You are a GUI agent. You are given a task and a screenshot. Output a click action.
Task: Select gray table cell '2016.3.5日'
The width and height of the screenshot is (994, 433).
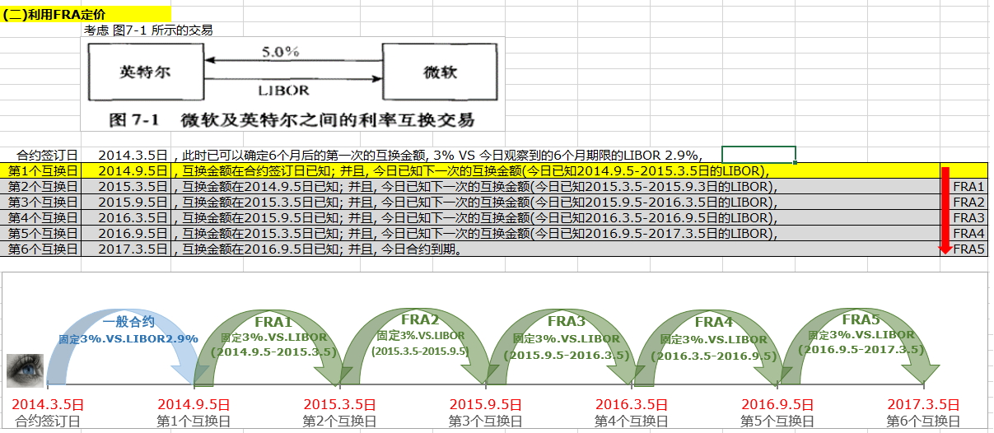click(x=126, y=217)
